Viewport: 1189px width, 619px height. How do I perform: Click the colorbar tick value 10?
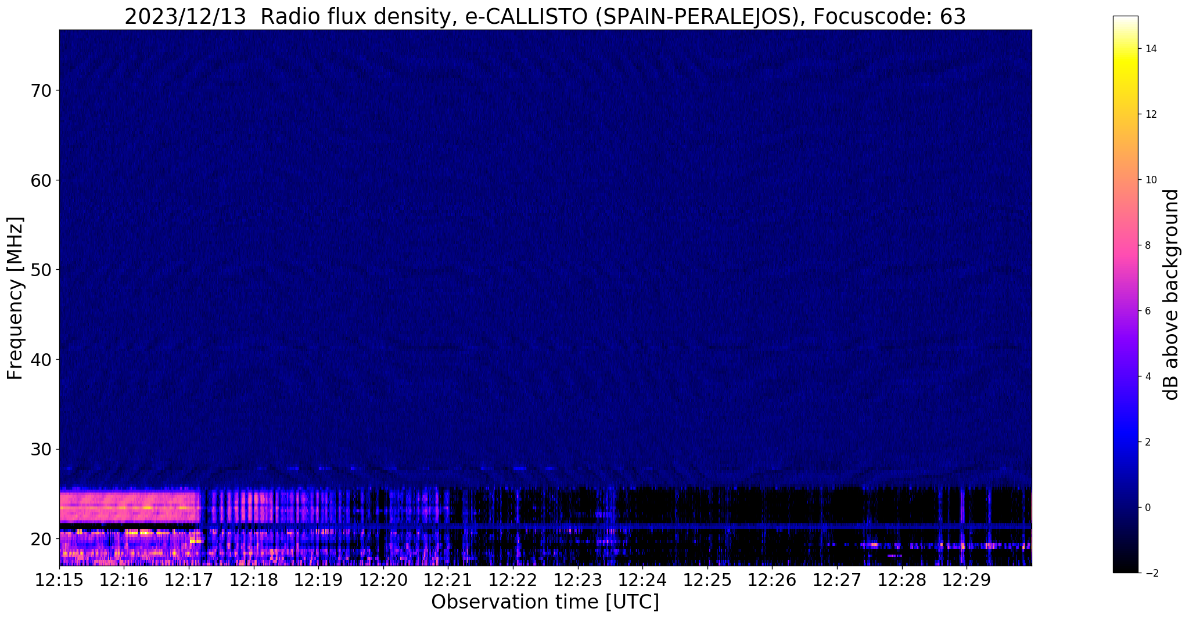click(x=1151, y=180)
